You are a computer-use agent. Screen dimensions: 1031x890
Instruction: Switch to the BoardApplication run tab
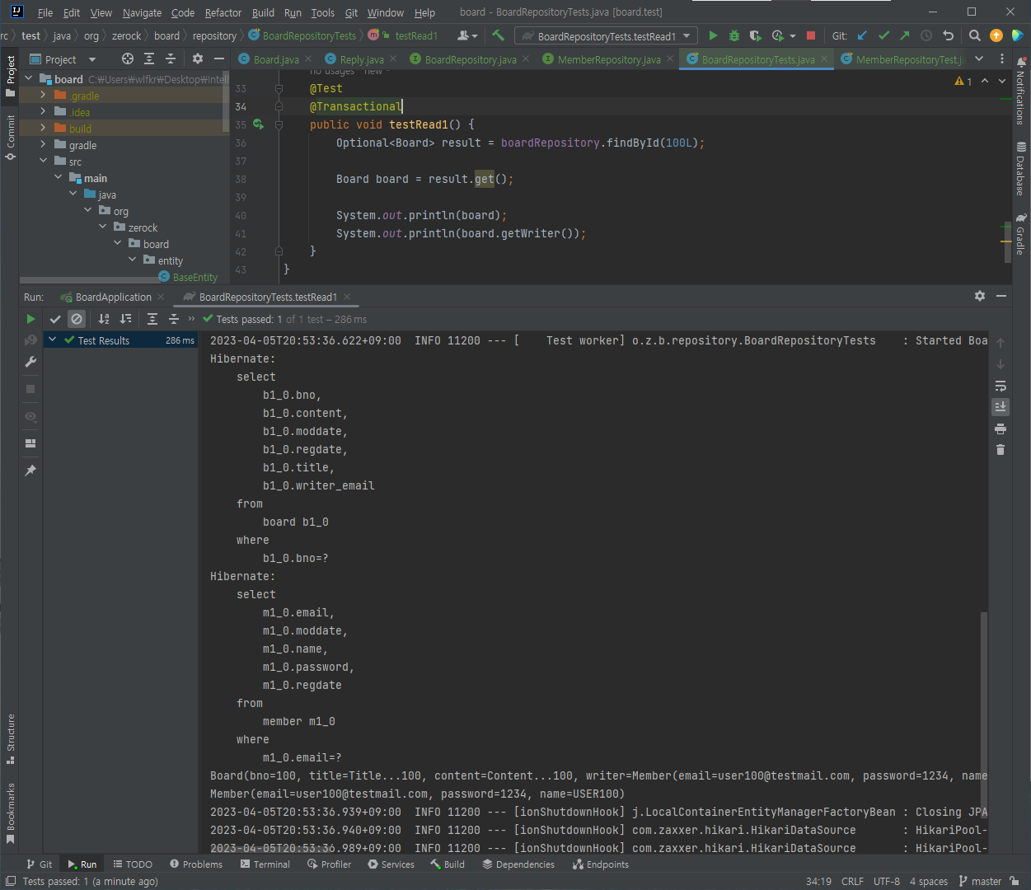[x=114, y=297]
